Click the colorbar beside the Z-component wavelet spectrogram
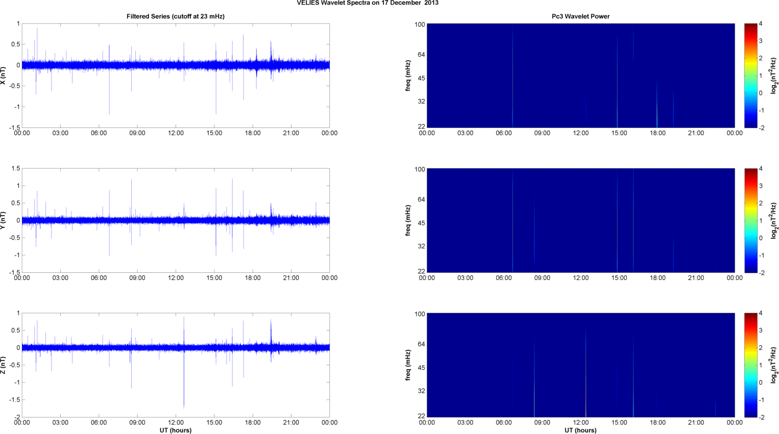Image resolution: width=779 pixels, height=434 pixels. [x=750, y=365]
